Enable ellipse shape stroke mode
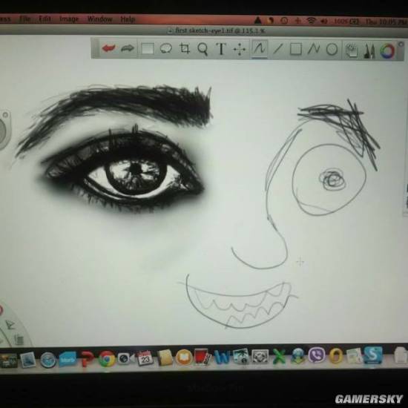 (332, 49)
